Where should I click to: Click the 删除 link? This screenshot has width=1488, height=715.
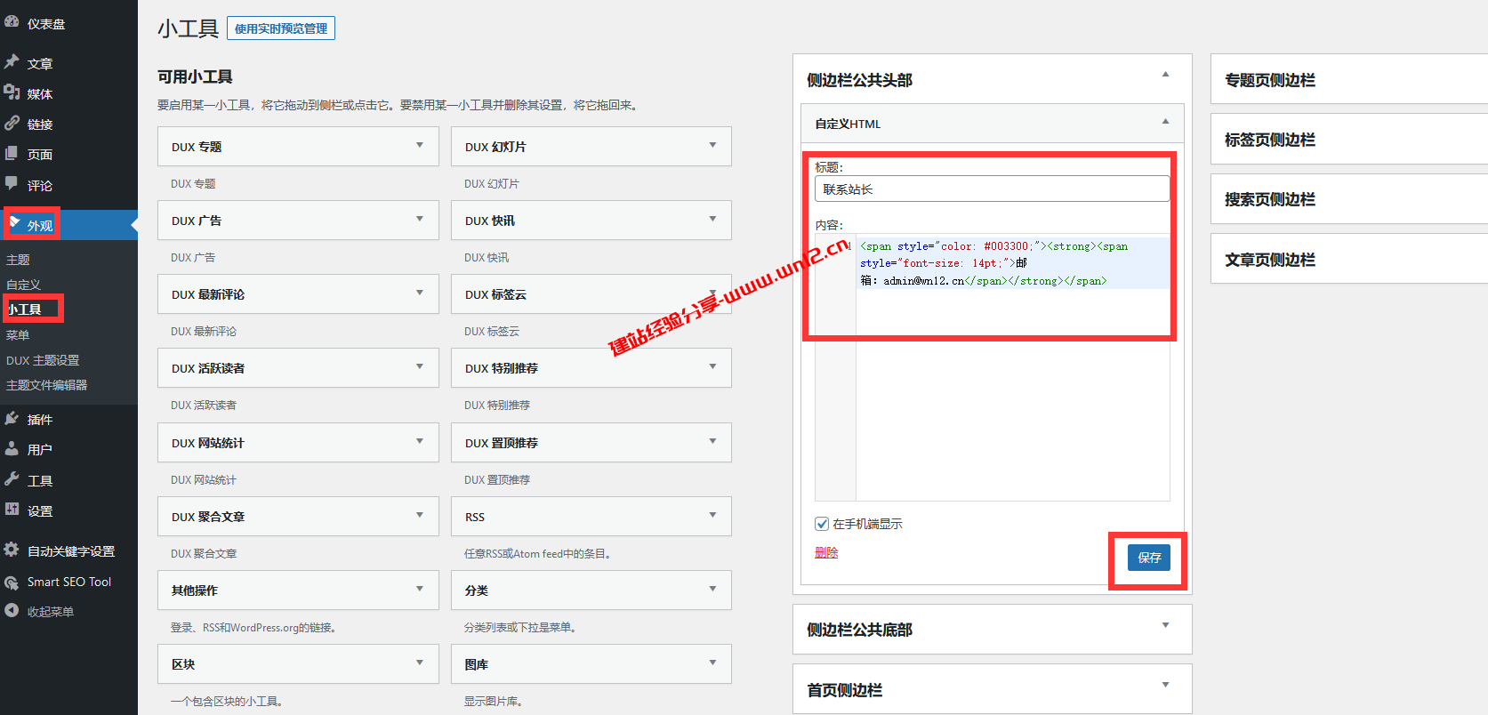coord(826,552)
